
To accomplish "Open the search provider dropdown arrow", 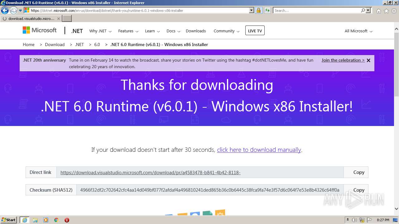I will click(368, 10).
